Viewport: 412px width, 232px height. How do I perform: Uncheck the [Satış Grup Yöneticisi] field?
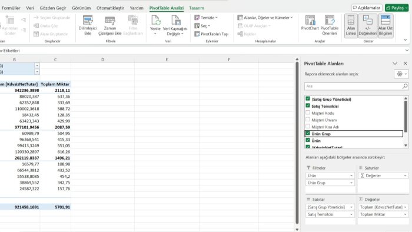click(308, 99)
